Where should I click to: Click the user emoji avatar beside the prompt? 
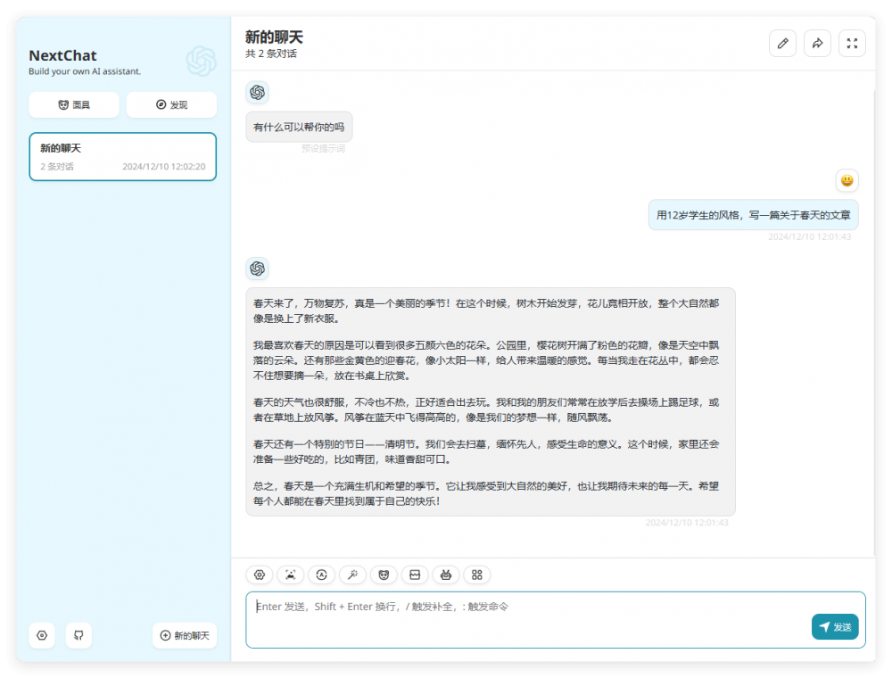[847, 180]
